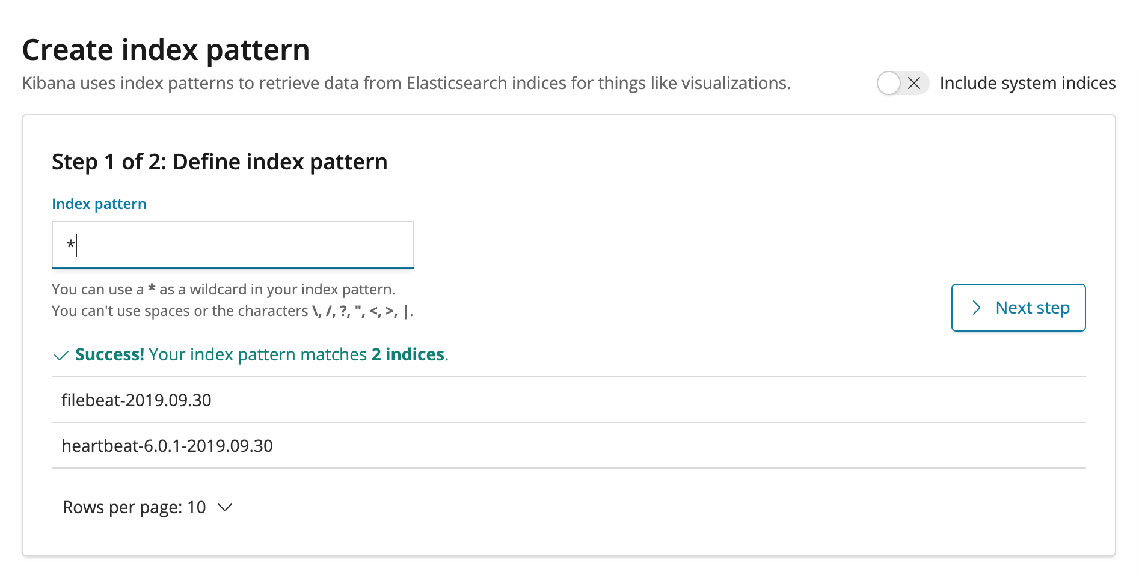The image size is (1139, 578).
Task: Click the wildcard help text under the input
Action: pyautogui.click(x=224, y=289)
